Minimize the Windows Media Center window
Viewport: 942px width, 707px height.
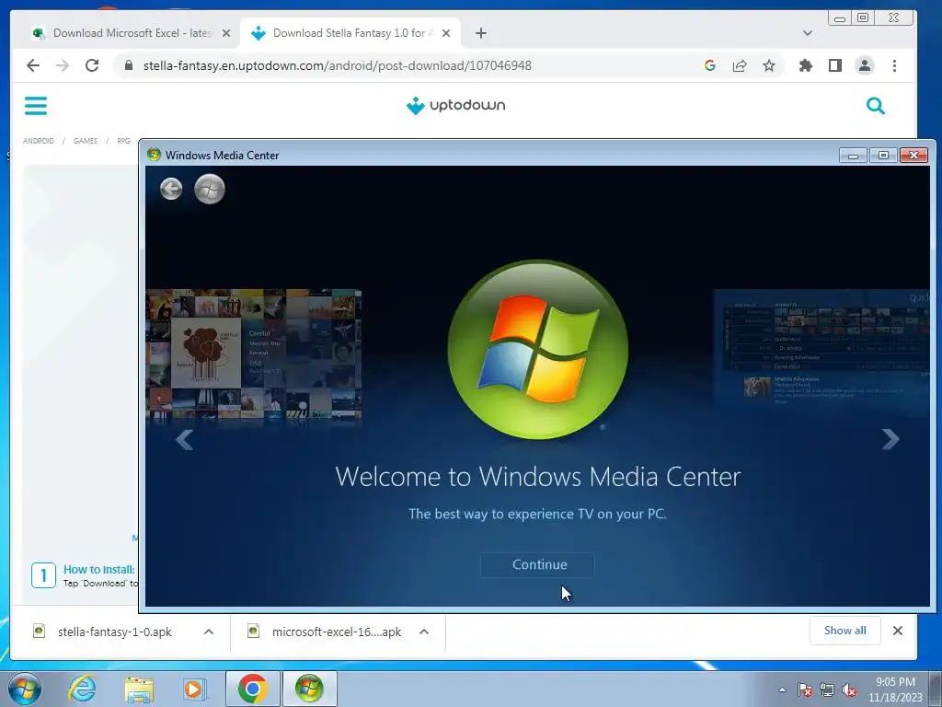(853, 155)
